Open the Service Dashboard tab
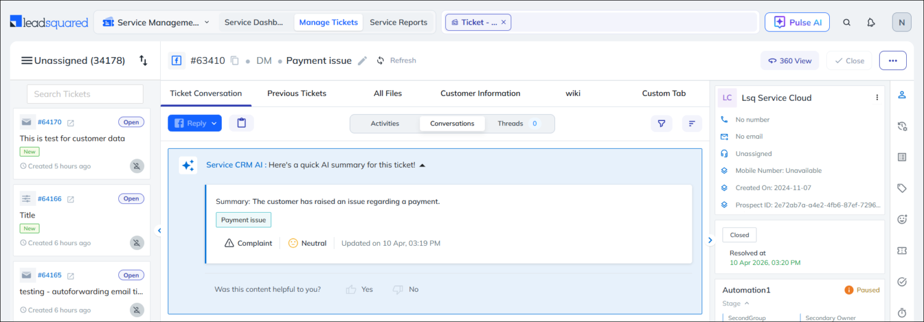The height and width of the screenshot is (322, 924). coord(254,22)
